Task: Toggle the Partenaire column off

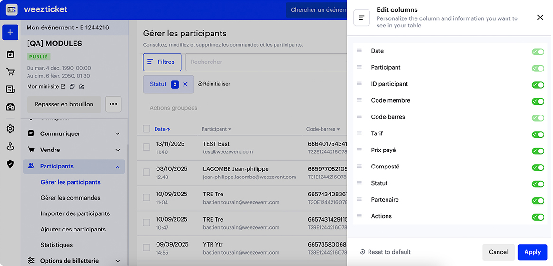Action: tap(537, 201)
